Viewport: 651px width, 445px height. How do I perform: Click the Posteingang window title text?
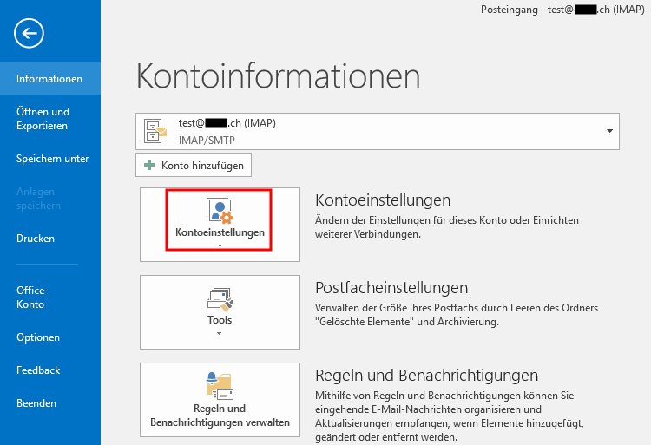pos(563,10)
